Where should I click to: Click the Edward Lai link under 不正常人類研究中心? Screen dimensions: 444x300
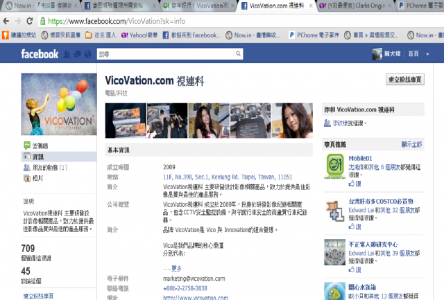pyautogui.click(x=361, y=253)
